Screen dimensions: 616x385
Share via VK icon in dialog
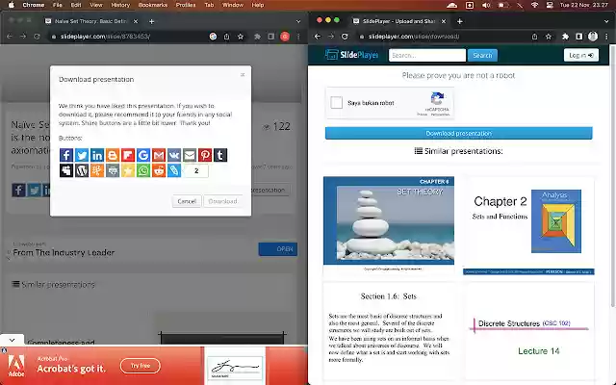click(x=174, y=155)
